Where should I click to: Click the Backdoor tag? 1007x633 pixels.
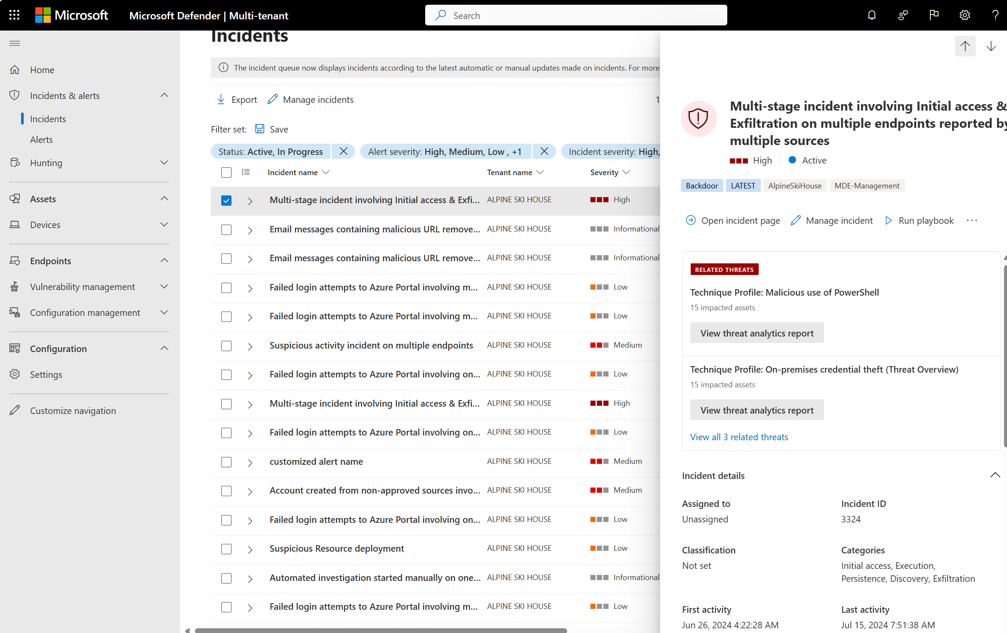(x=701, y=185)
